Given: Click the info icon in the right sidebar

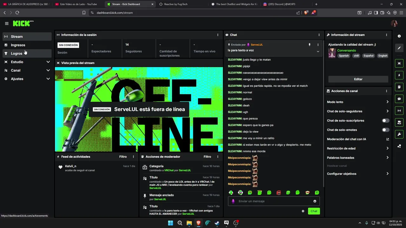Looking at the screenshot, I should click(x=399, y=36).
